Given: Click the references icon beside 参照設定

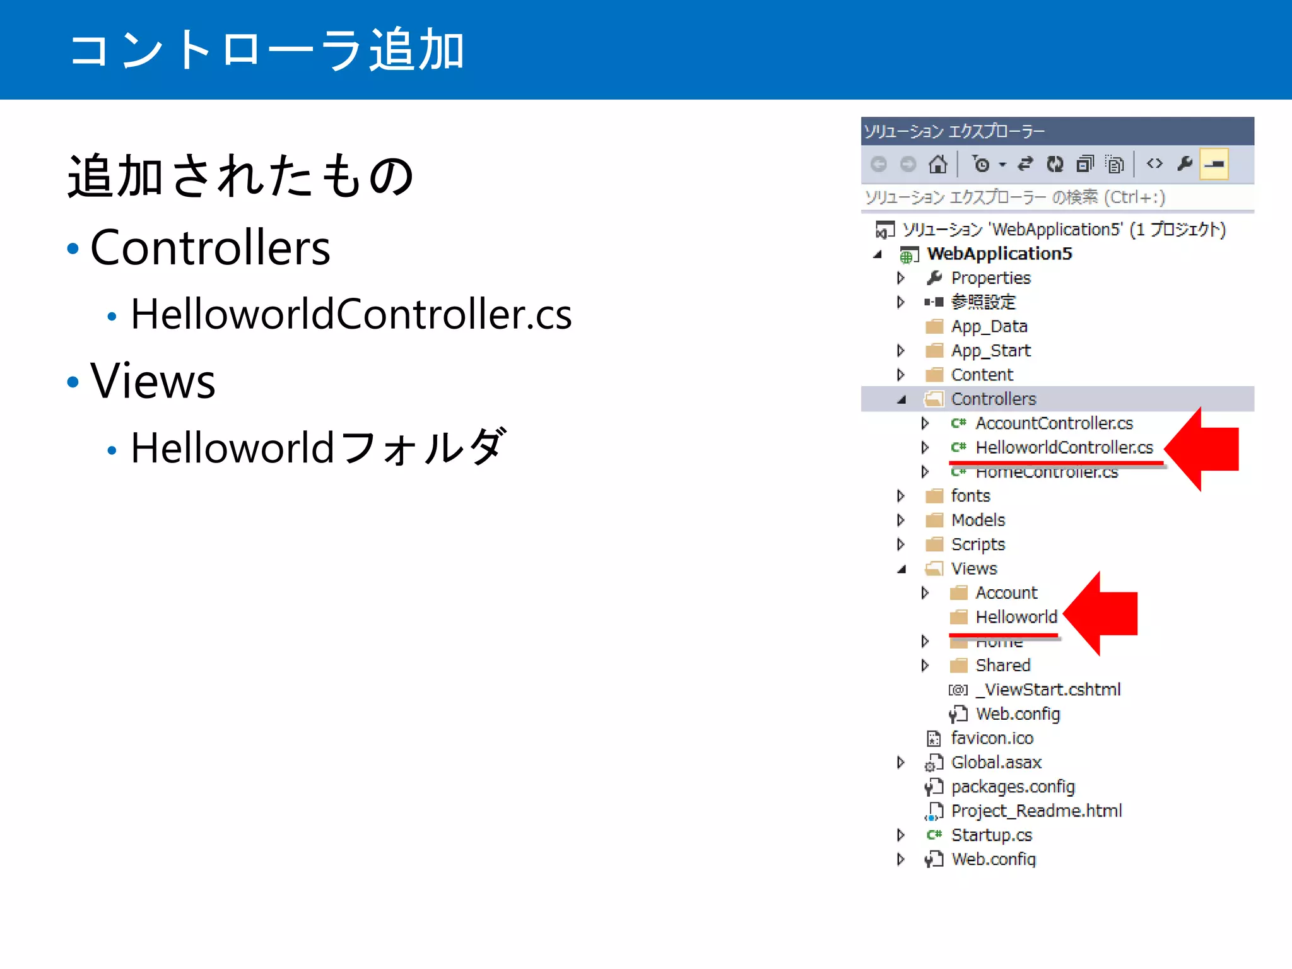Looking at the screenshot, I should point(934,302).
